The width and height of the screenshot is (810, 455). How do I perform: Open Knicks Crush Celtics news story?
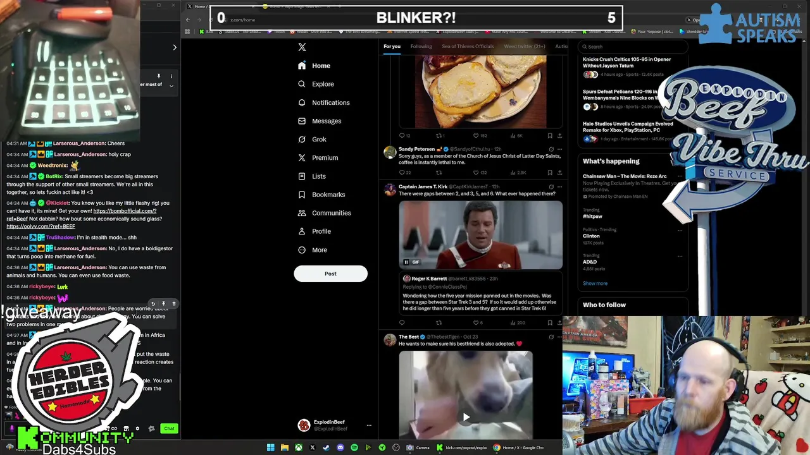(x=627, y=63)
